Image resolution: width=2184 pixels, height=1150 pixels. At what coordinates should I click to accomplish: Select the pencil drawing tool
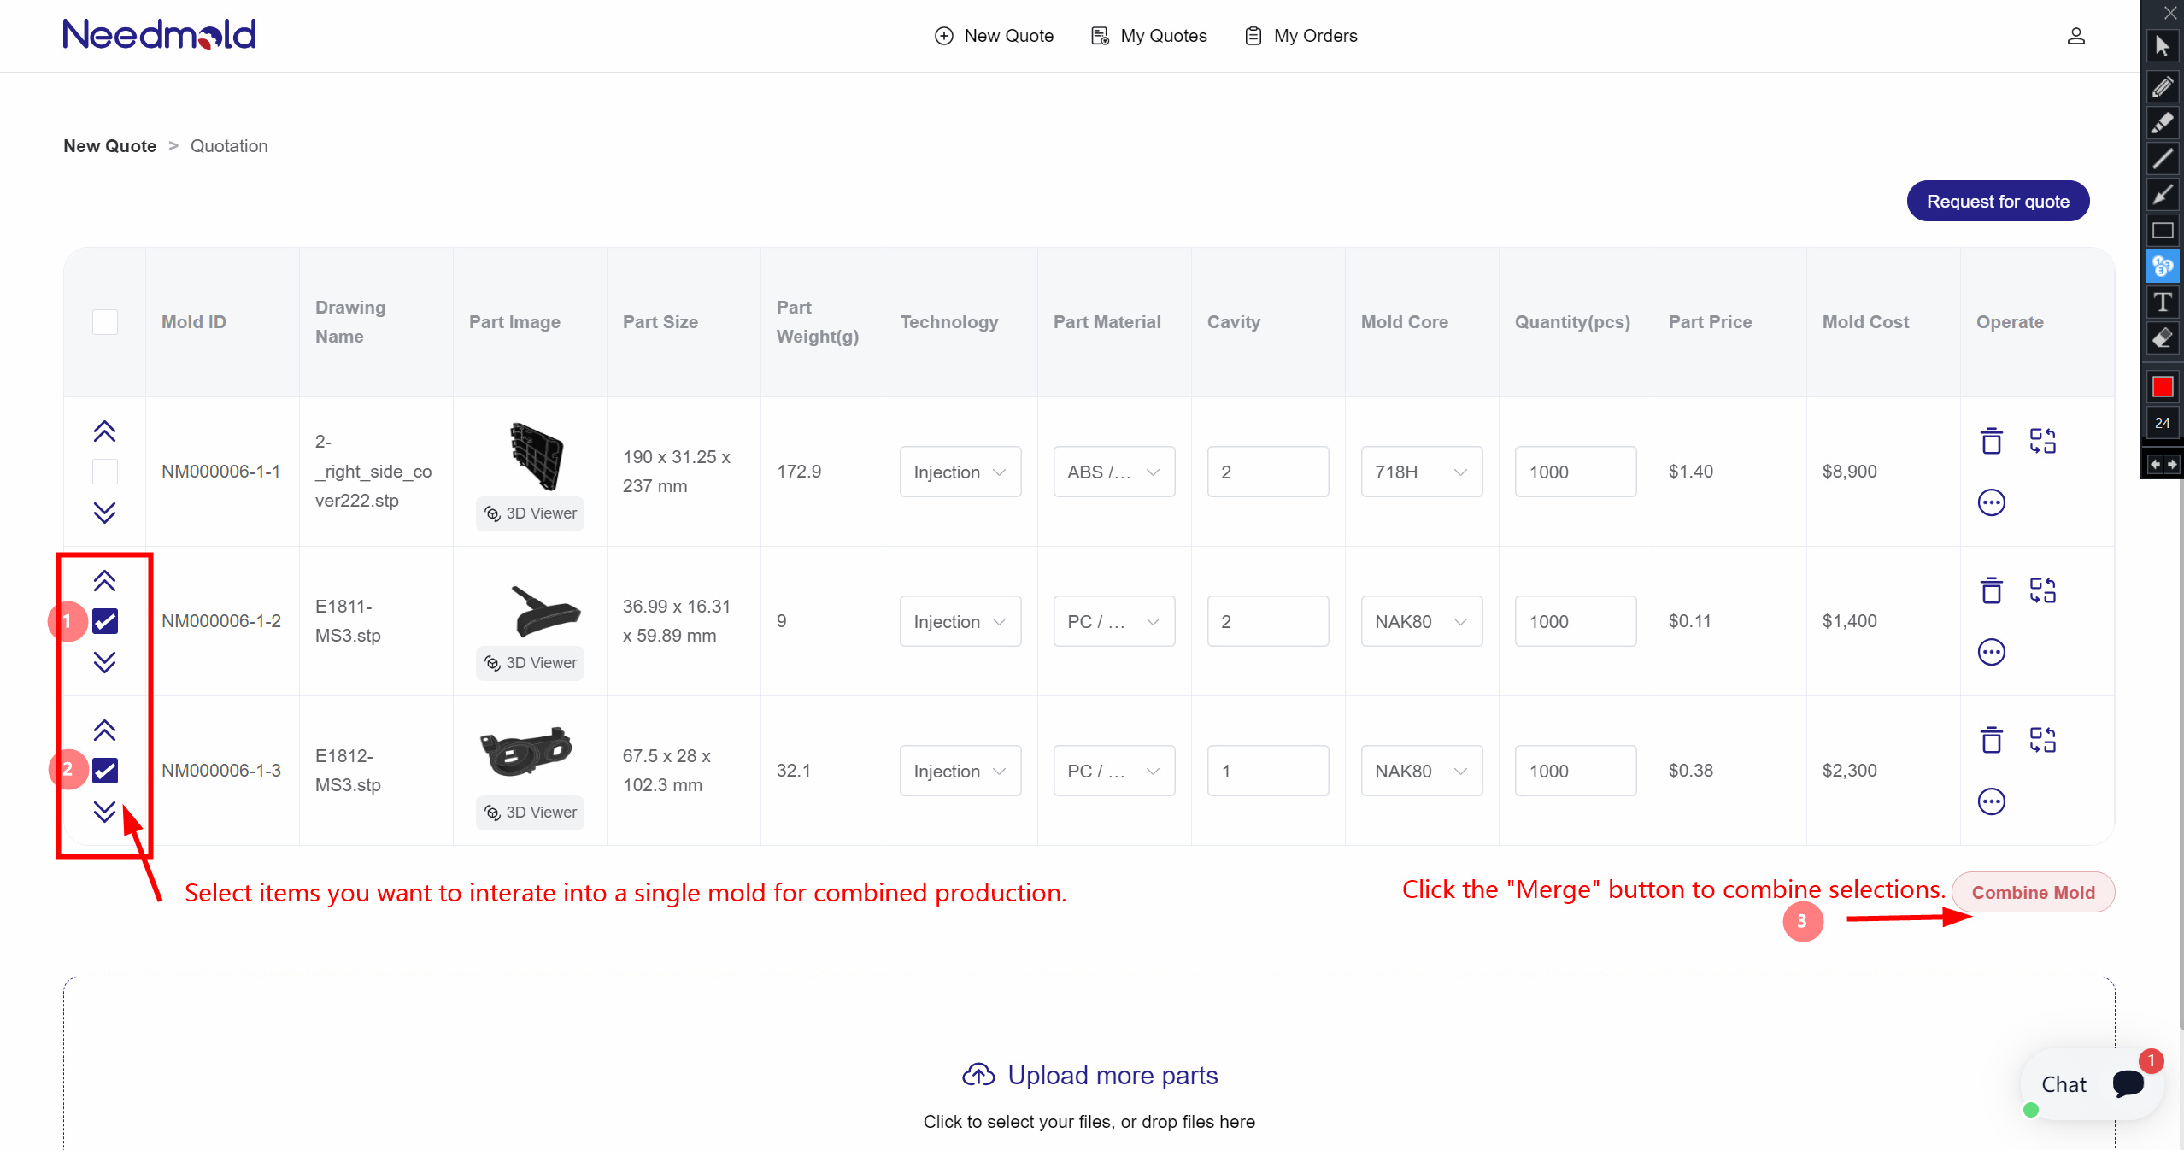tap(2163, 86)
